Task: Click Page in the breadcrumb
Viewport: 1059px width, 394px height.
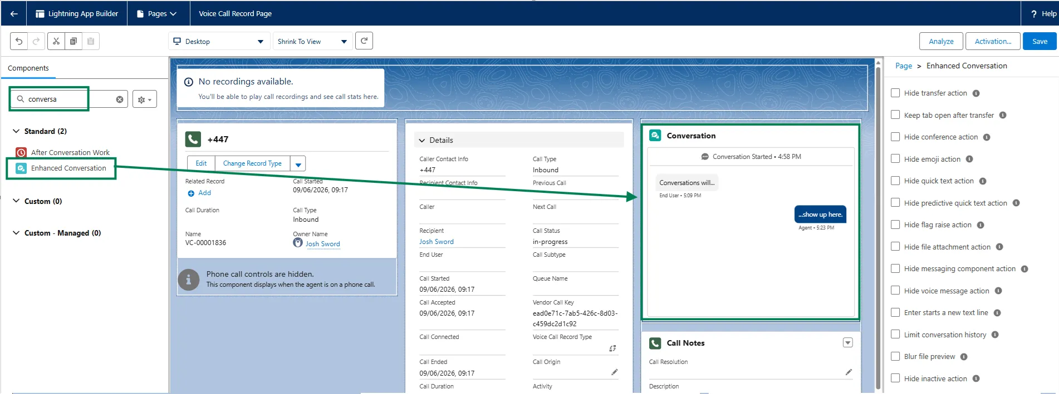Action: click(904, 66)
